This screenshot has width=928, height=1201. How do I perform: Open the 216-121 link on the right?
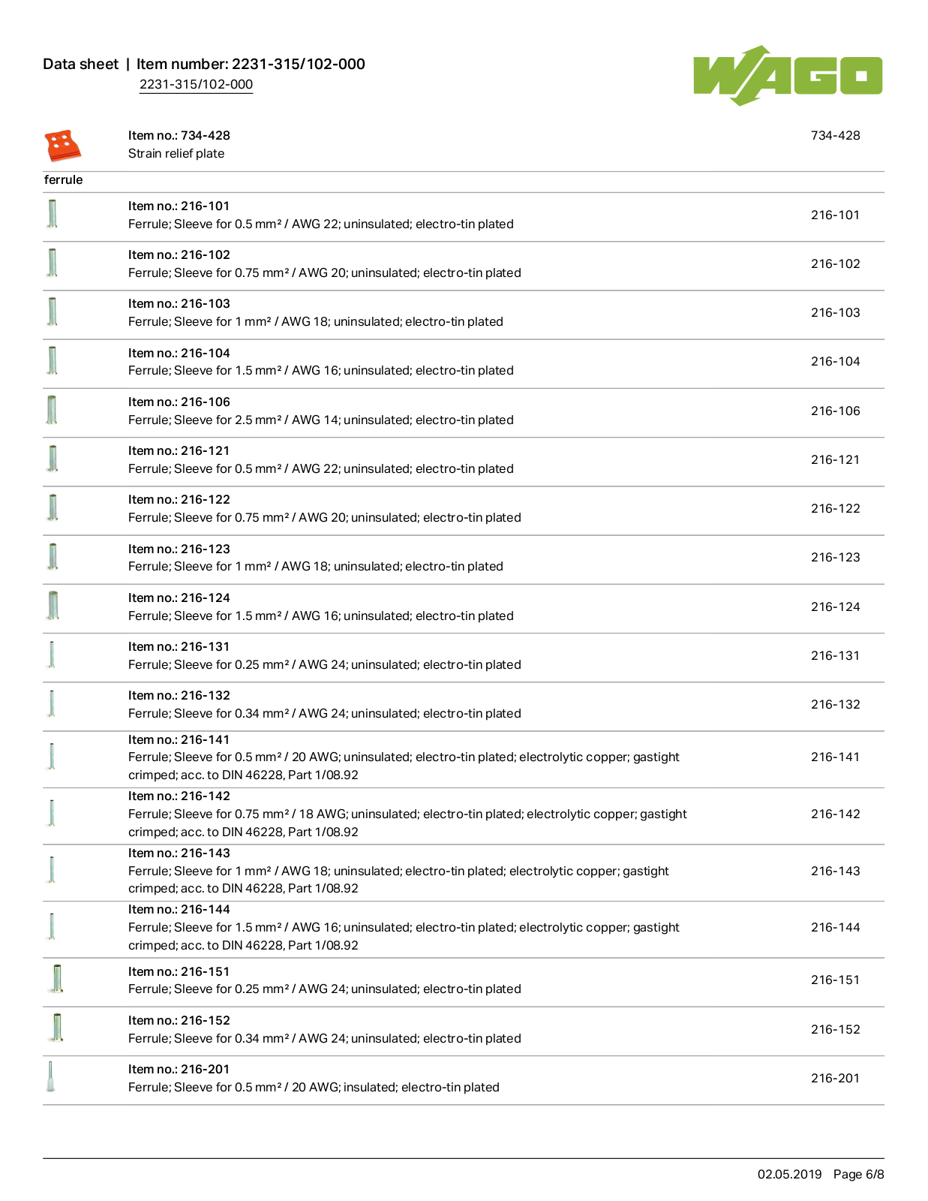pos(835,460)
